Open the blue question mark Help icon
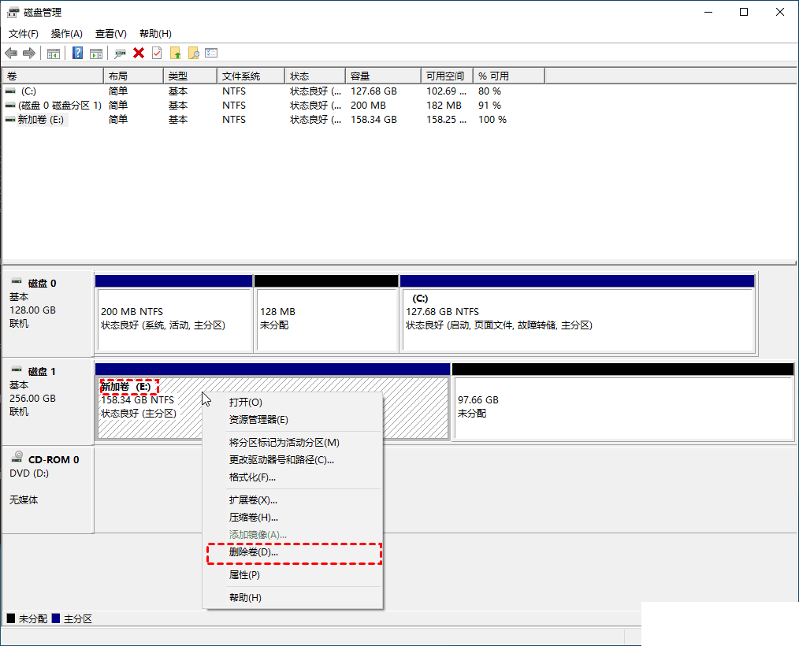The image size is (799, 646). pos(77,53)
